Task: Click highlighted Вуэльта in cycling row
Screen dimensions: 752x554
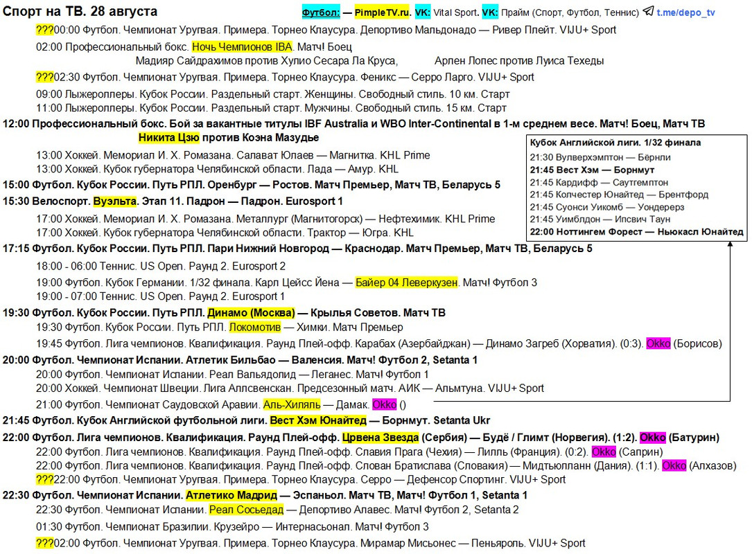Action: click(114, 202)
